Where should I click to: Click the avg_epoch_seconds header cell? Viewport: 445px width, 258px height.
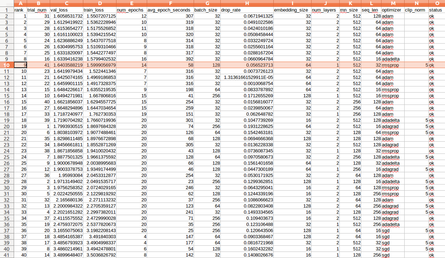[170, 10]
